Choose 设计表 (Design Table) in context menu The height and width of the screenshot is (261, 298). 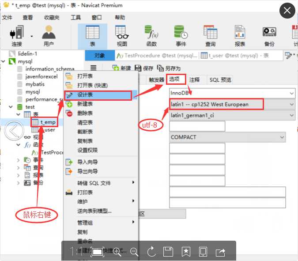pyautogui.click(x=101, y=95)
